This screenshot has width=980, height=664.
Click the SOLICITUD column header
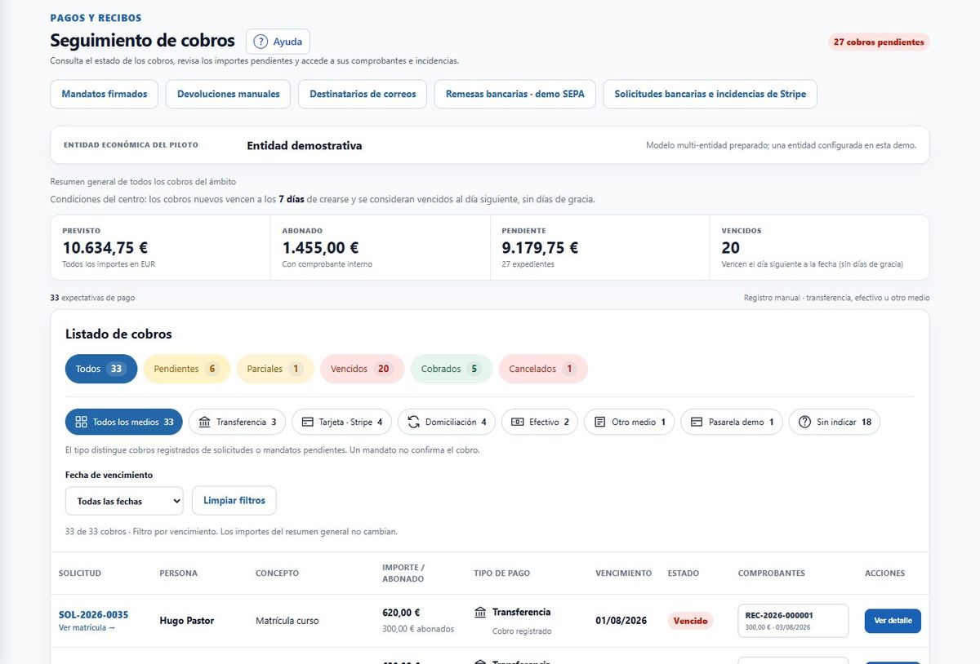click(x=80, y=573)
